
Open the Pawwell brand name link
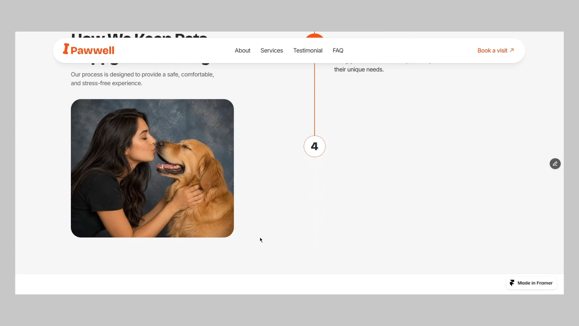coord(92,50)
